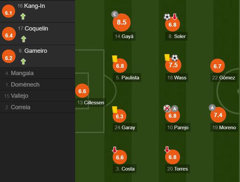Image resolution: width=240 pixels, height=182 pixels.
Task: Click the missed penalty icon above Parejo
Action: click(167, 108)
